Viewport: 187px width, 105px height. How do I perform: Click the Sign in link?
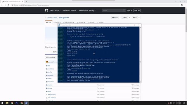129,10
